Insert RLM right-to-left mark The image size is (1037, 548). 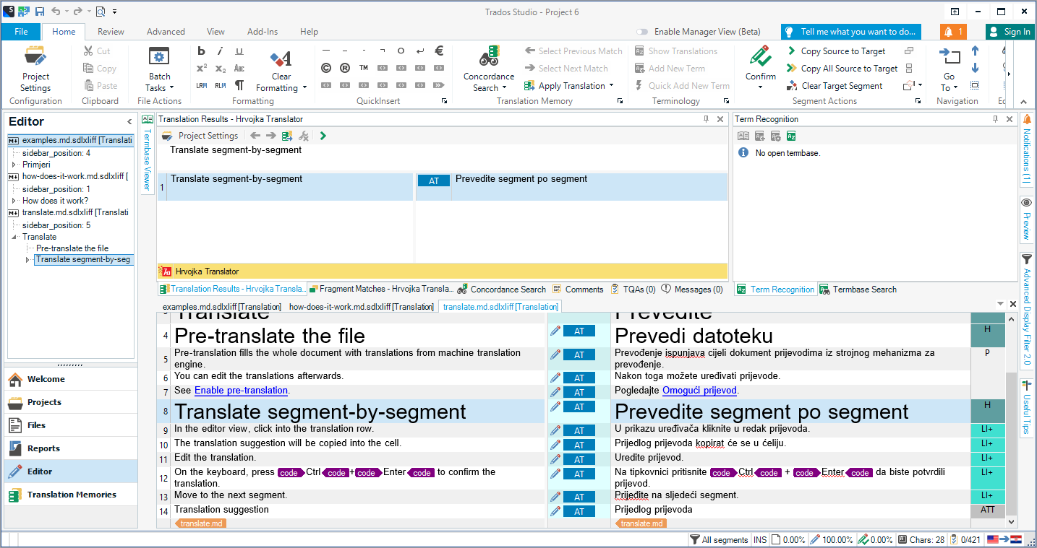[221, 85]
